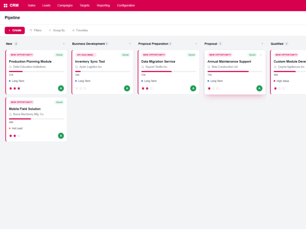
Task: Open the apps grid icon beside CRM
Action: point(6,5)
